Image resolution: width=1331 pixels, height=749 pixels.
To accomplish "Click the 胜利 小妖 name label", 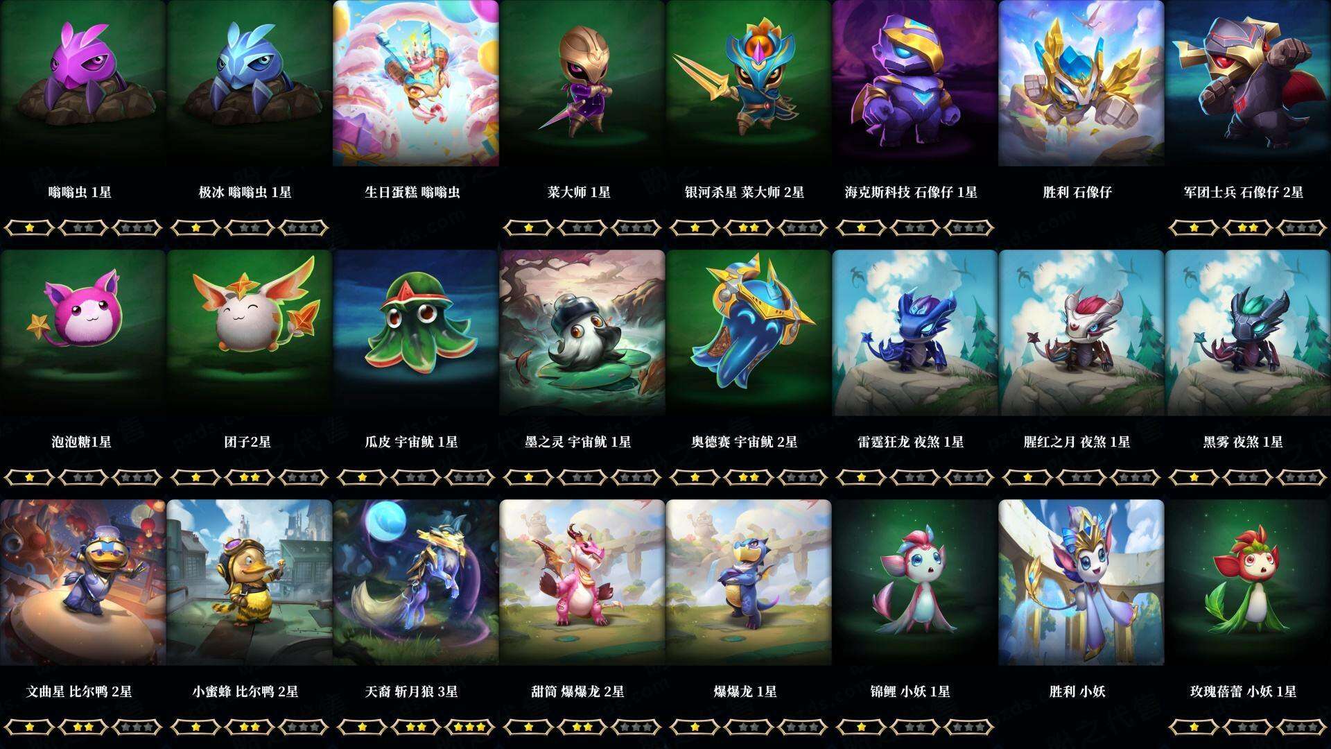I will click(x=1077, y=691).
